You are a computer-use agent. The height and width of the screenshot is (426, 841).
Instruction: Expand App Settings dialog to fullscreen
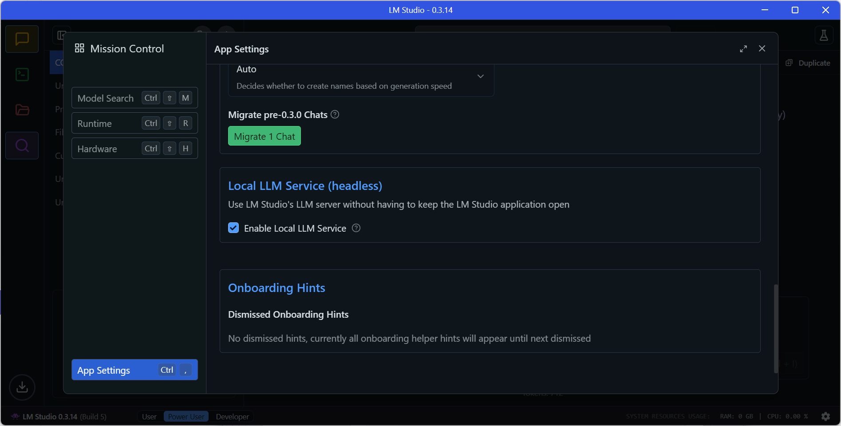743,49
